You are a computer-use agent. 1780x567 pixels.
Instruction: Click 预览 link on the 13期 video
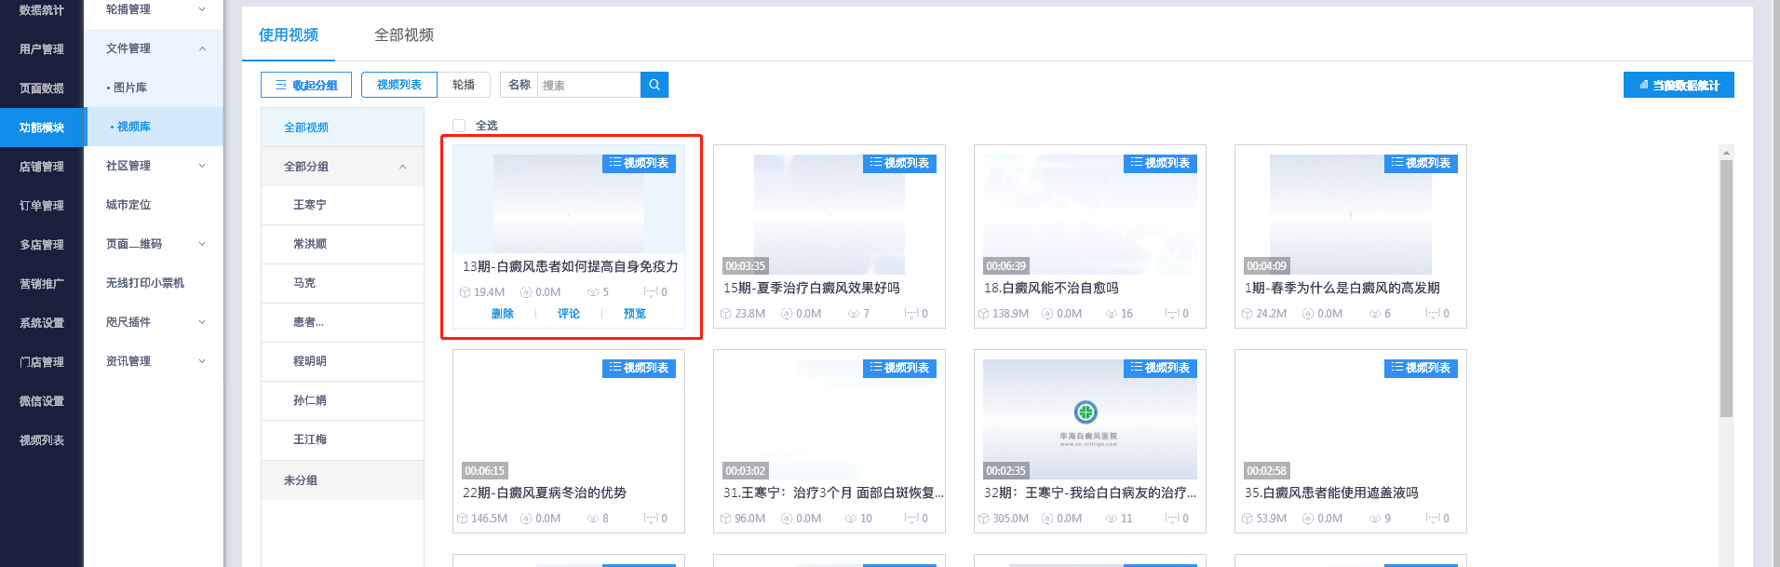(x=635, y=314)
